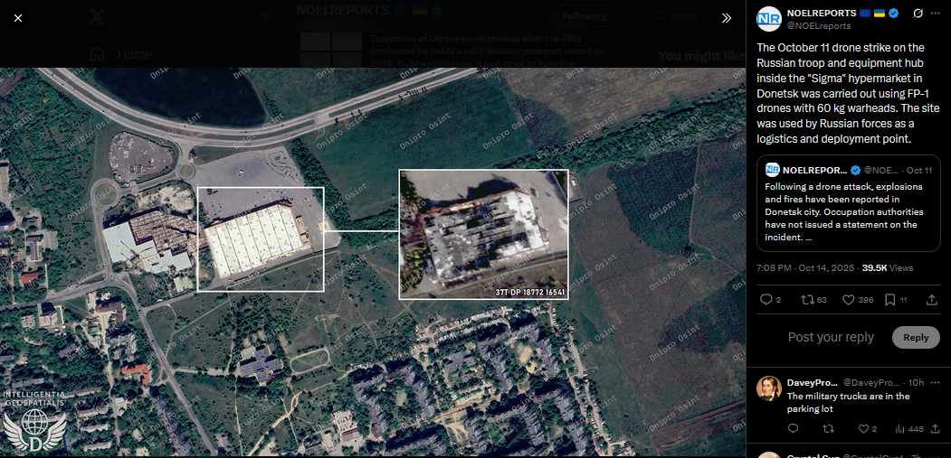Open DaveyPro commenter avatar

coord(768,388)
